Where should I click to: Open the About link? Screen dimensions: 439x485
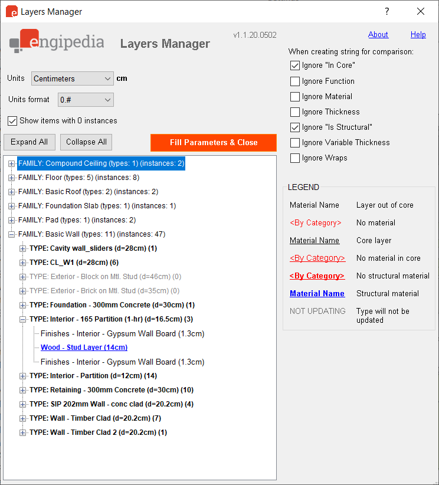[x=378, y=35]
